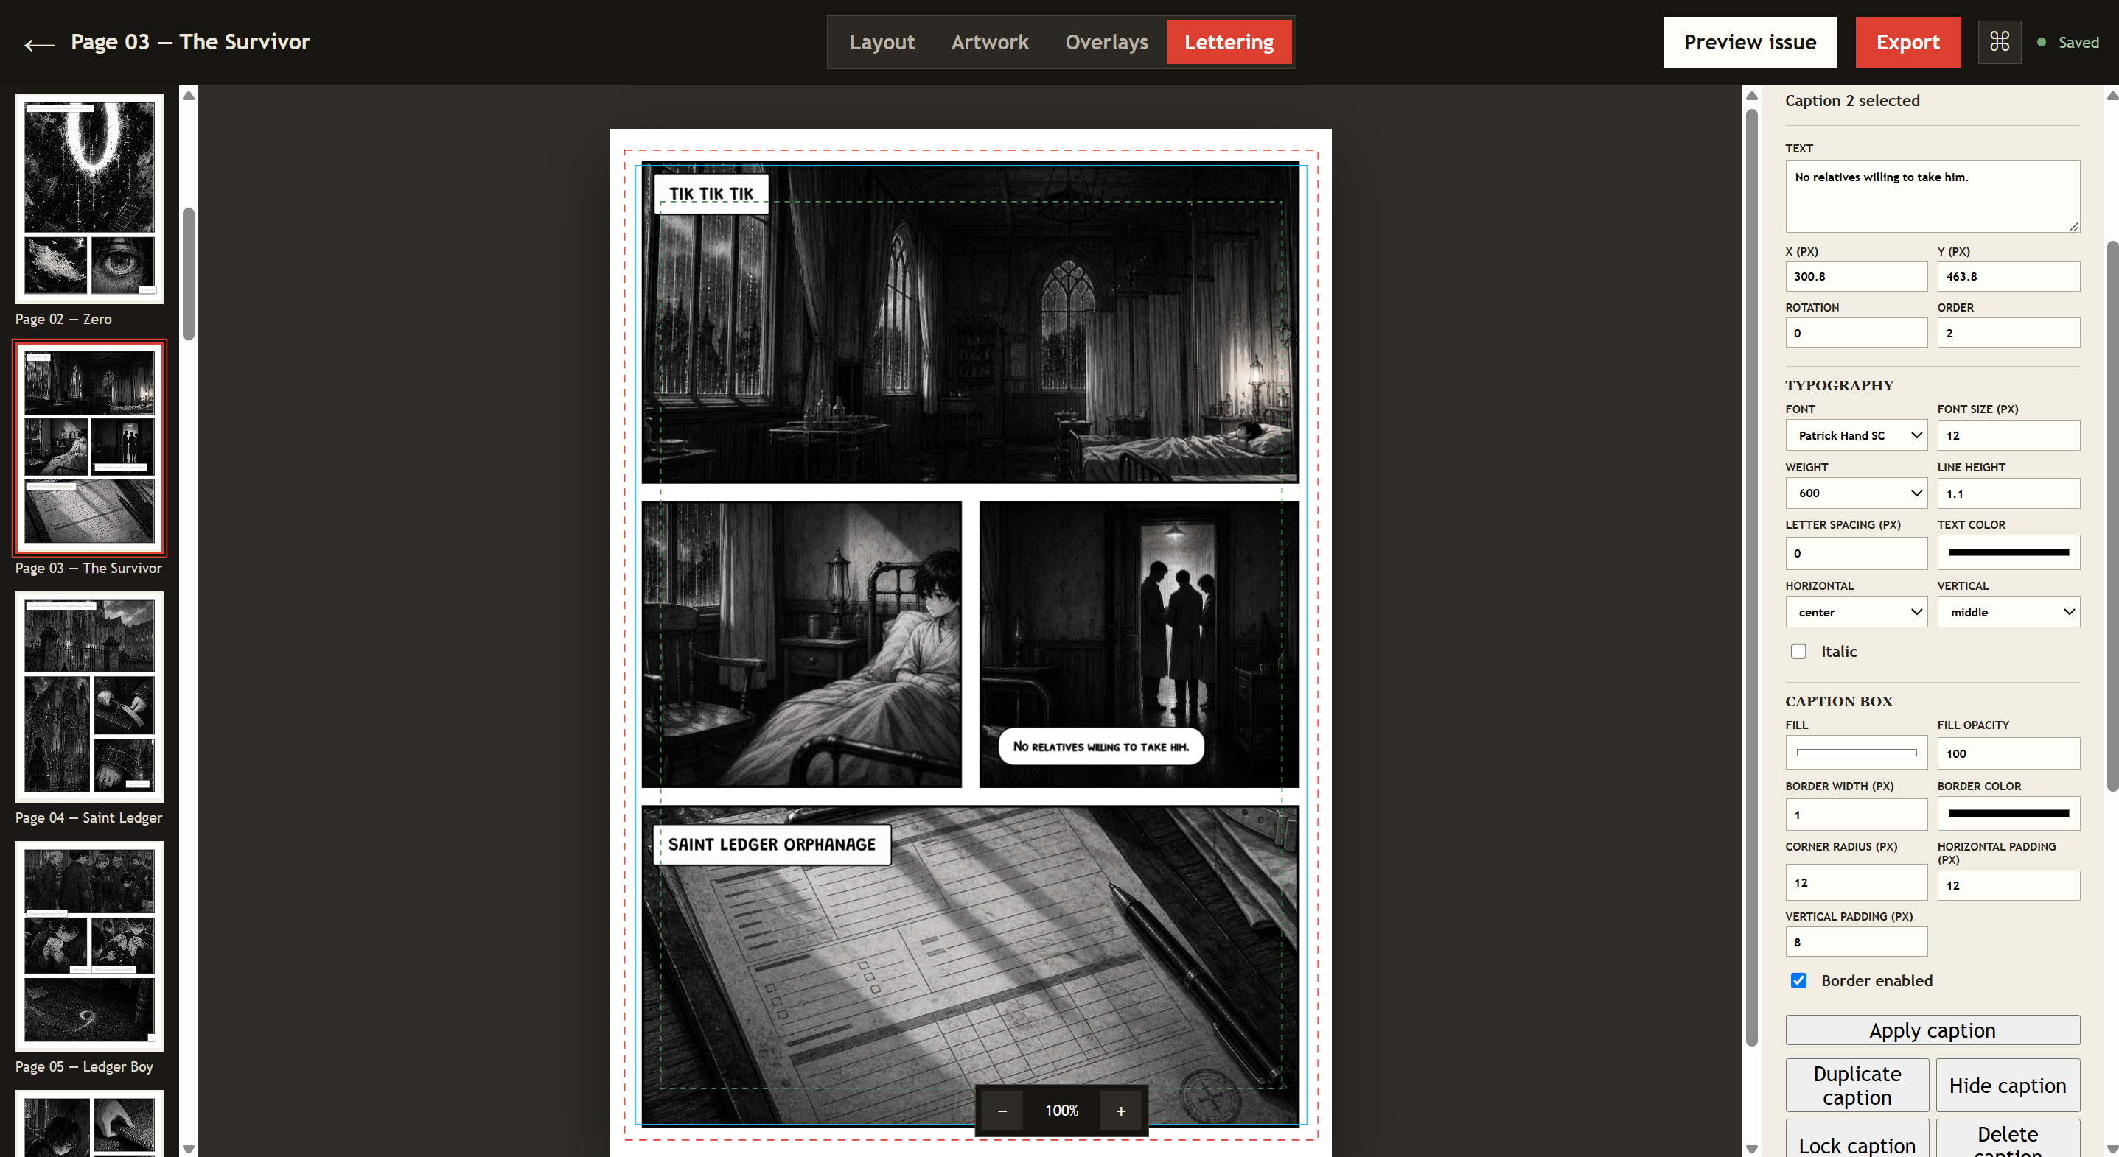This screenshot has height=1157, width=2119.
Task: Select Page 05 – Ledger Boy thumbnail
Action: pyautogui.click(x=89, y=946)
